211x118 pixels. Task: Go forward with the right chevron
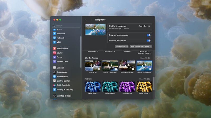pyautogui.click(x=91, y=20)
